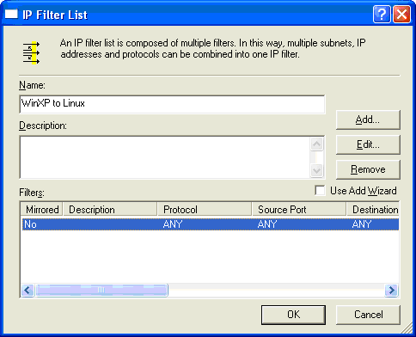Click the Destination column header

(x=373, y=209)
